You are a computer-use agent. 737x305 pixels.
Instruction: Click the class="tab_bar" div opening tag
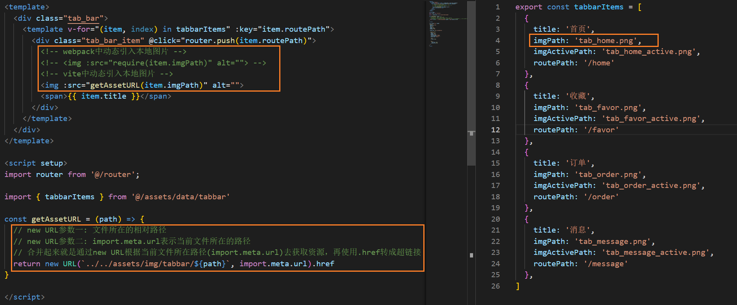(61, 18)
